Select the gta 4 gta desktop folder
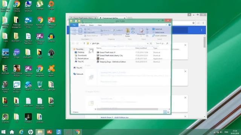The height and width of the screenshot is (135, 241). click(x=51, y=86)
